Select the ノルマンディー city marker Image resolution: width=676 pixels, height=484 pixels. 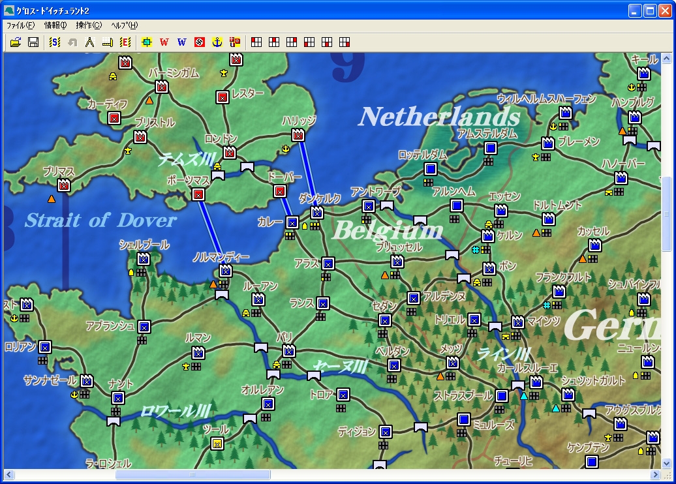point(226,271)
